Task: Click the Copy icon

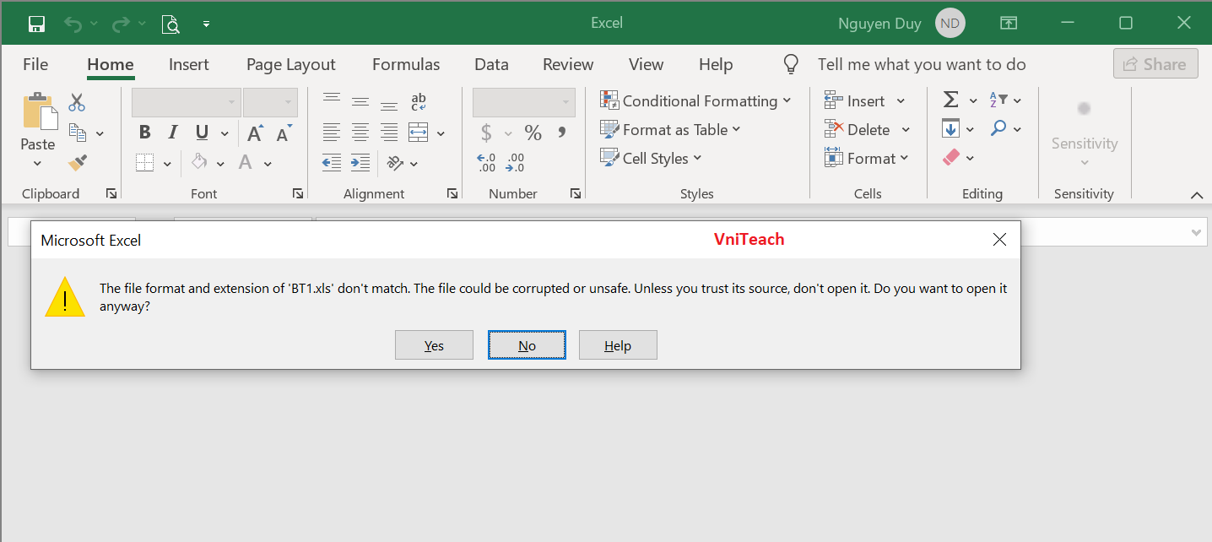Action: point(78,133)
